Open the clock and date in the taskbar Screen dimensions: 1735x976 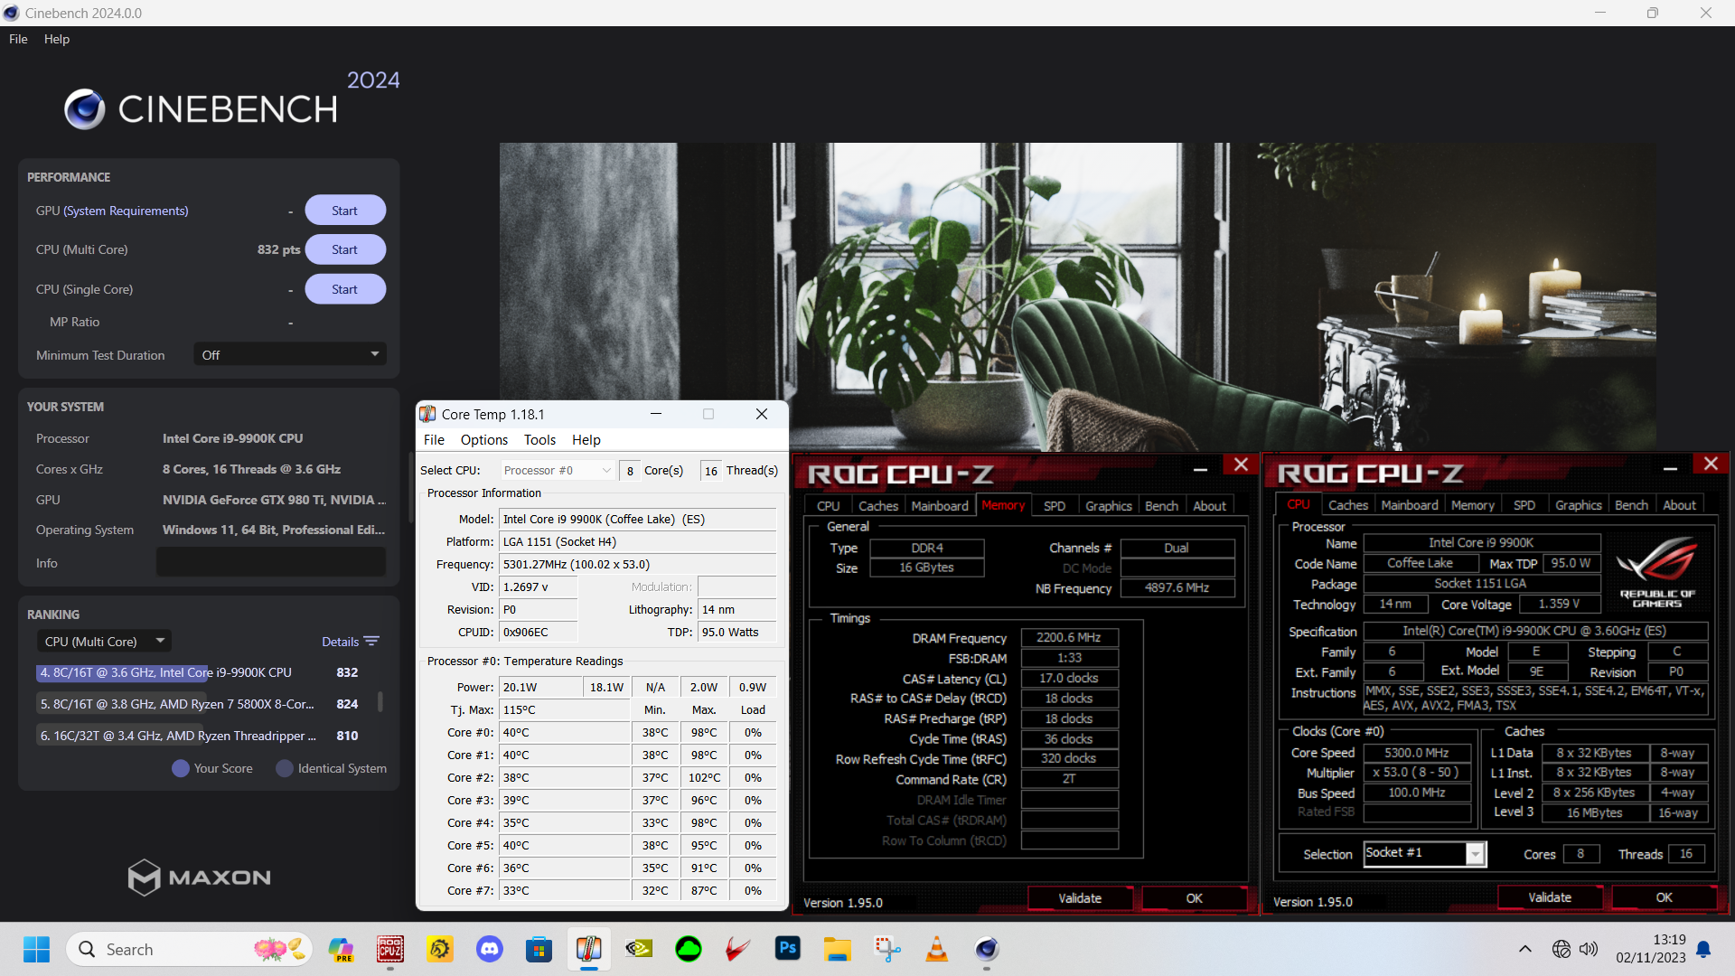click(1651, 949)
